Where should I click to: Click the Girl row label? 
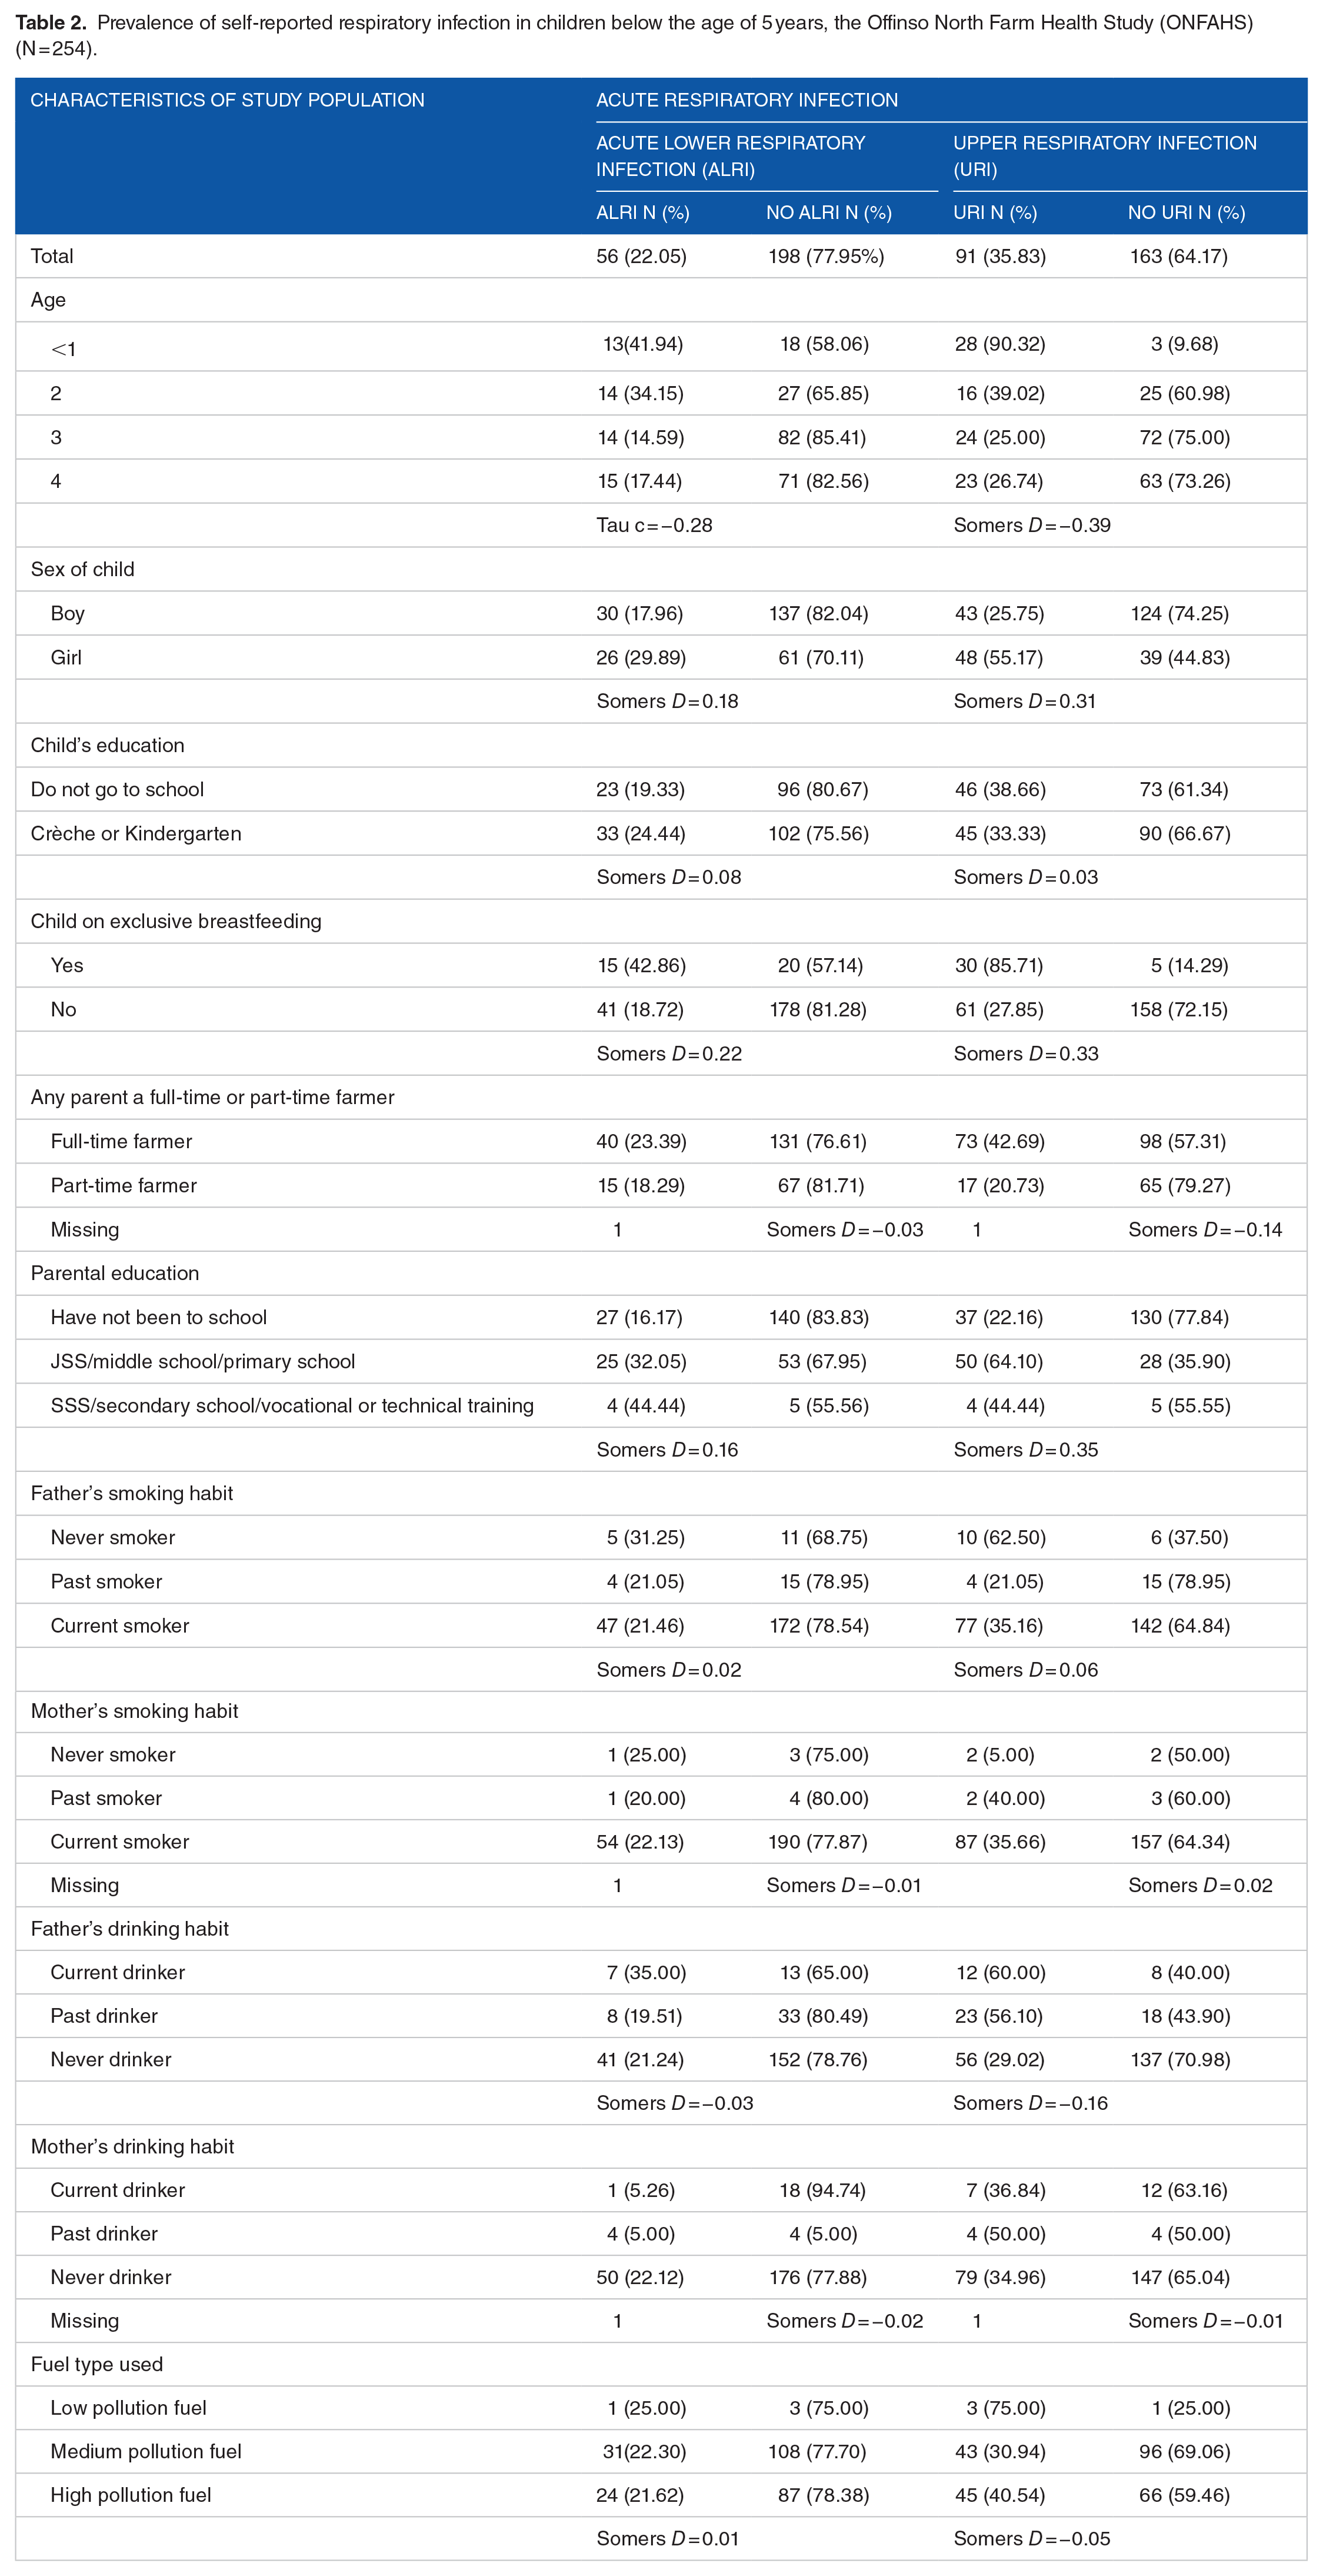tap(66, 657)
